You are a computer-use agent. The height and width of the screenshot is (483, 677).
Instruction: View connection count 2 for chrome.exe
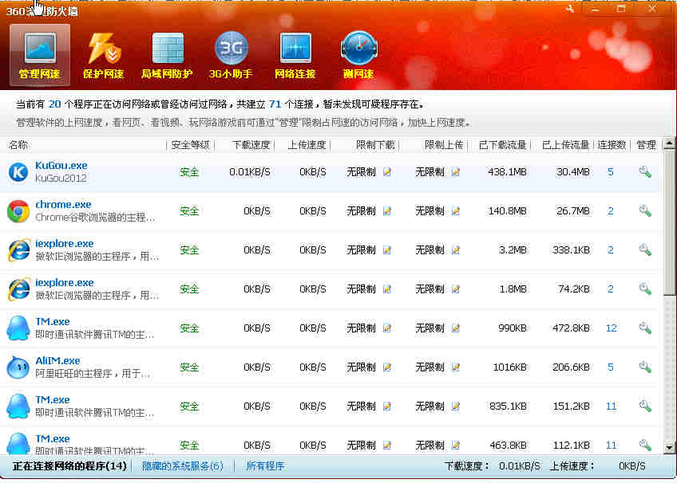click(x=611, y=211)
